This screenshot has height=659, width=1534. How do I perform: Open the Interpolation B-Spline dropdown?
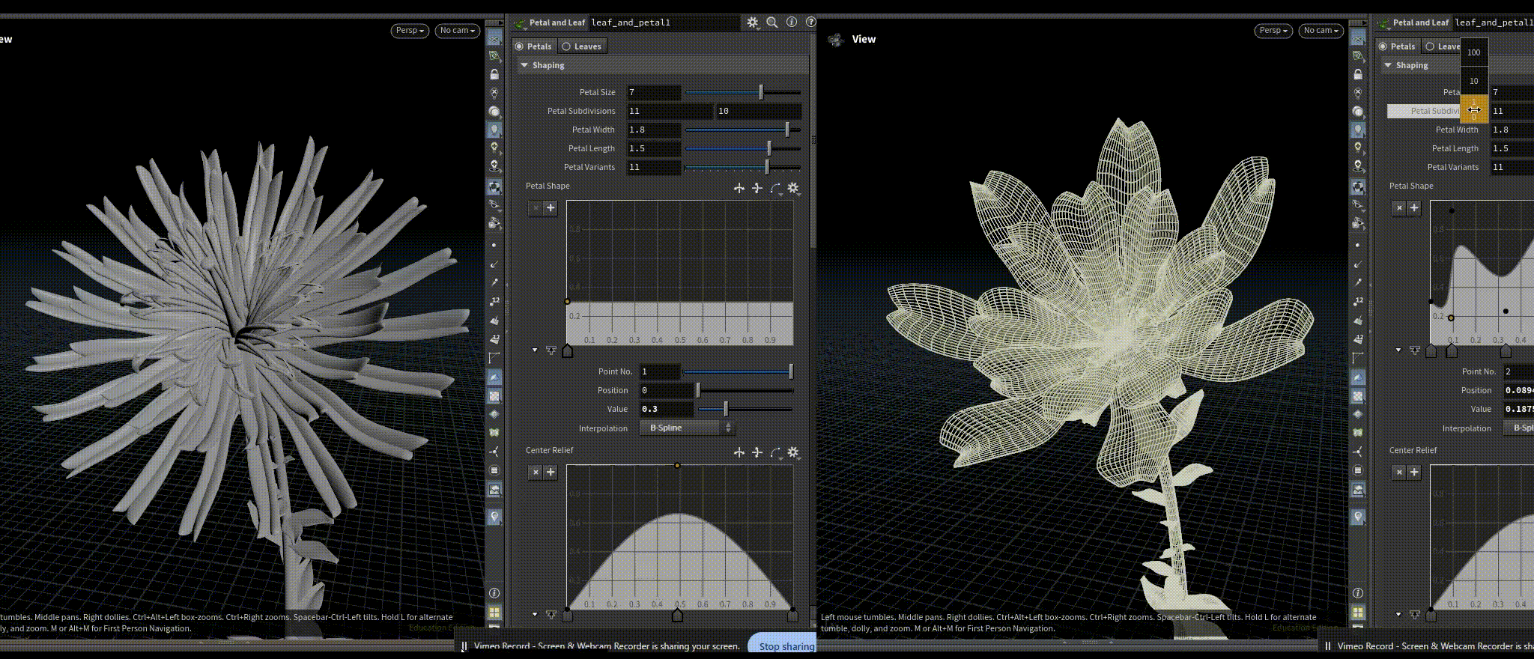687,428
